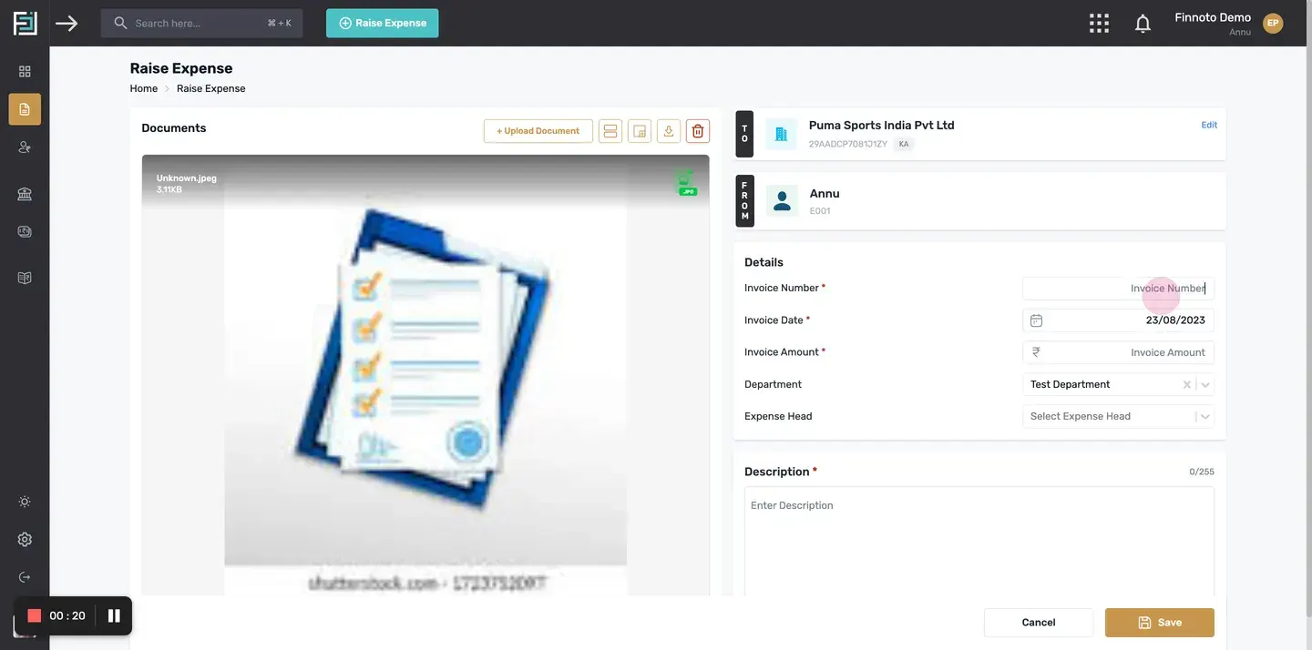Click the Edit link for Puma Sports
This screenshot has width=1312, height=650.
coord(1209,126)
